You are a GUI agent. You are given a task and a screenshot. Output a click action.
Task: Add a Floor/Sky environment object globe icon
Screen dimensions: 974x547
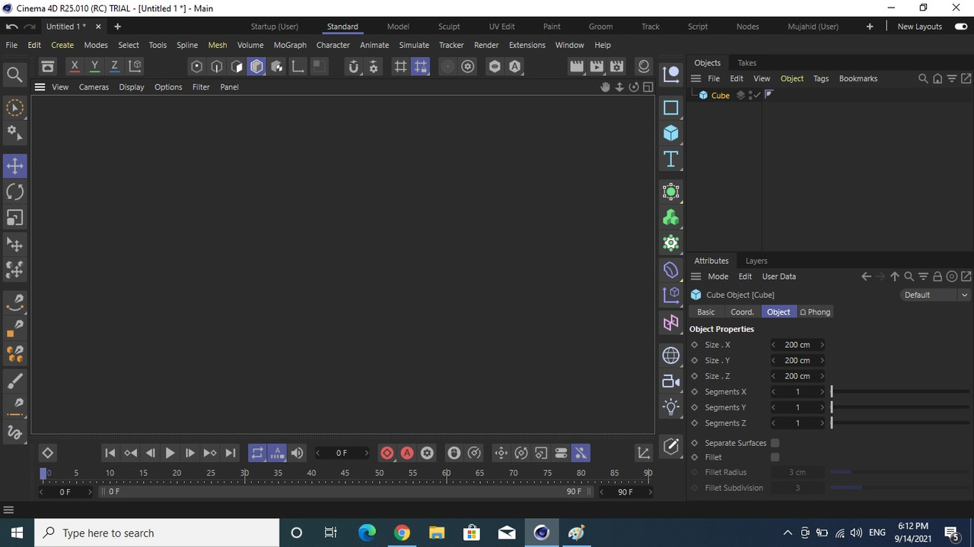pyautogui.click(x=670, y=355)
